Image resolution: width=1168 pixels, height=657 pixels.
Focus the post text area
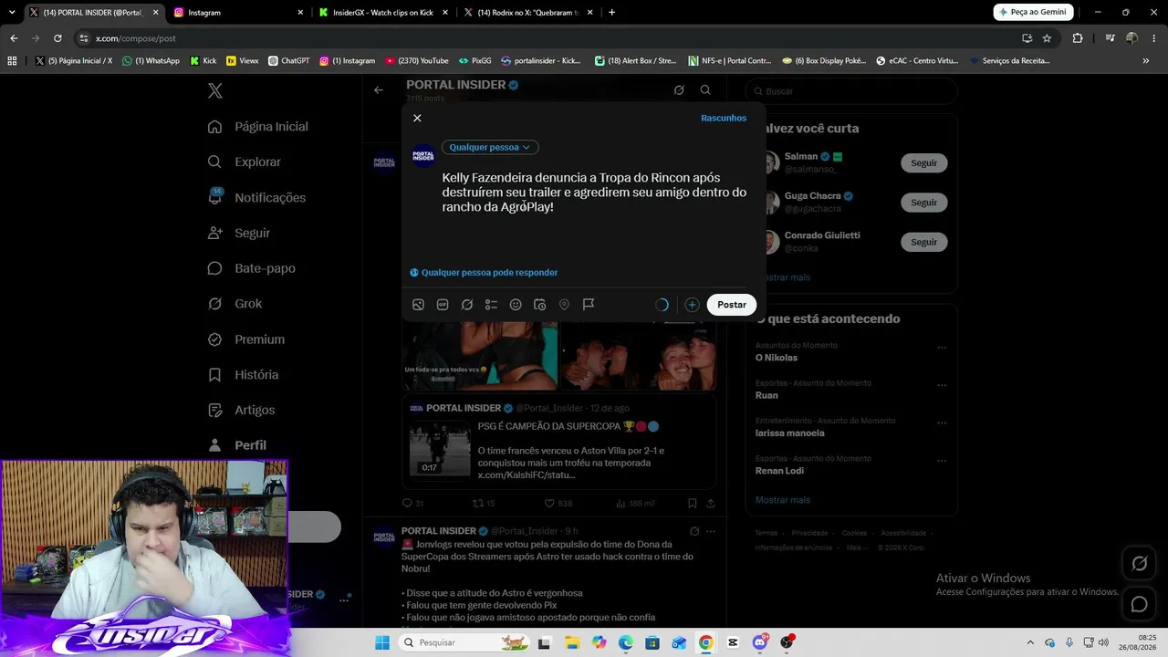click(594, 193)
